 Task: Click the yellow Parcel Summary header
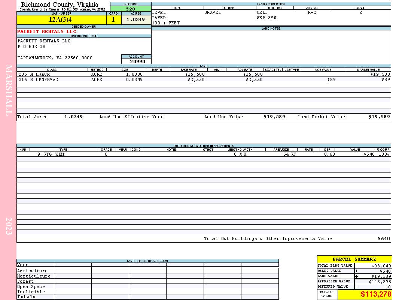pos(354,259)
